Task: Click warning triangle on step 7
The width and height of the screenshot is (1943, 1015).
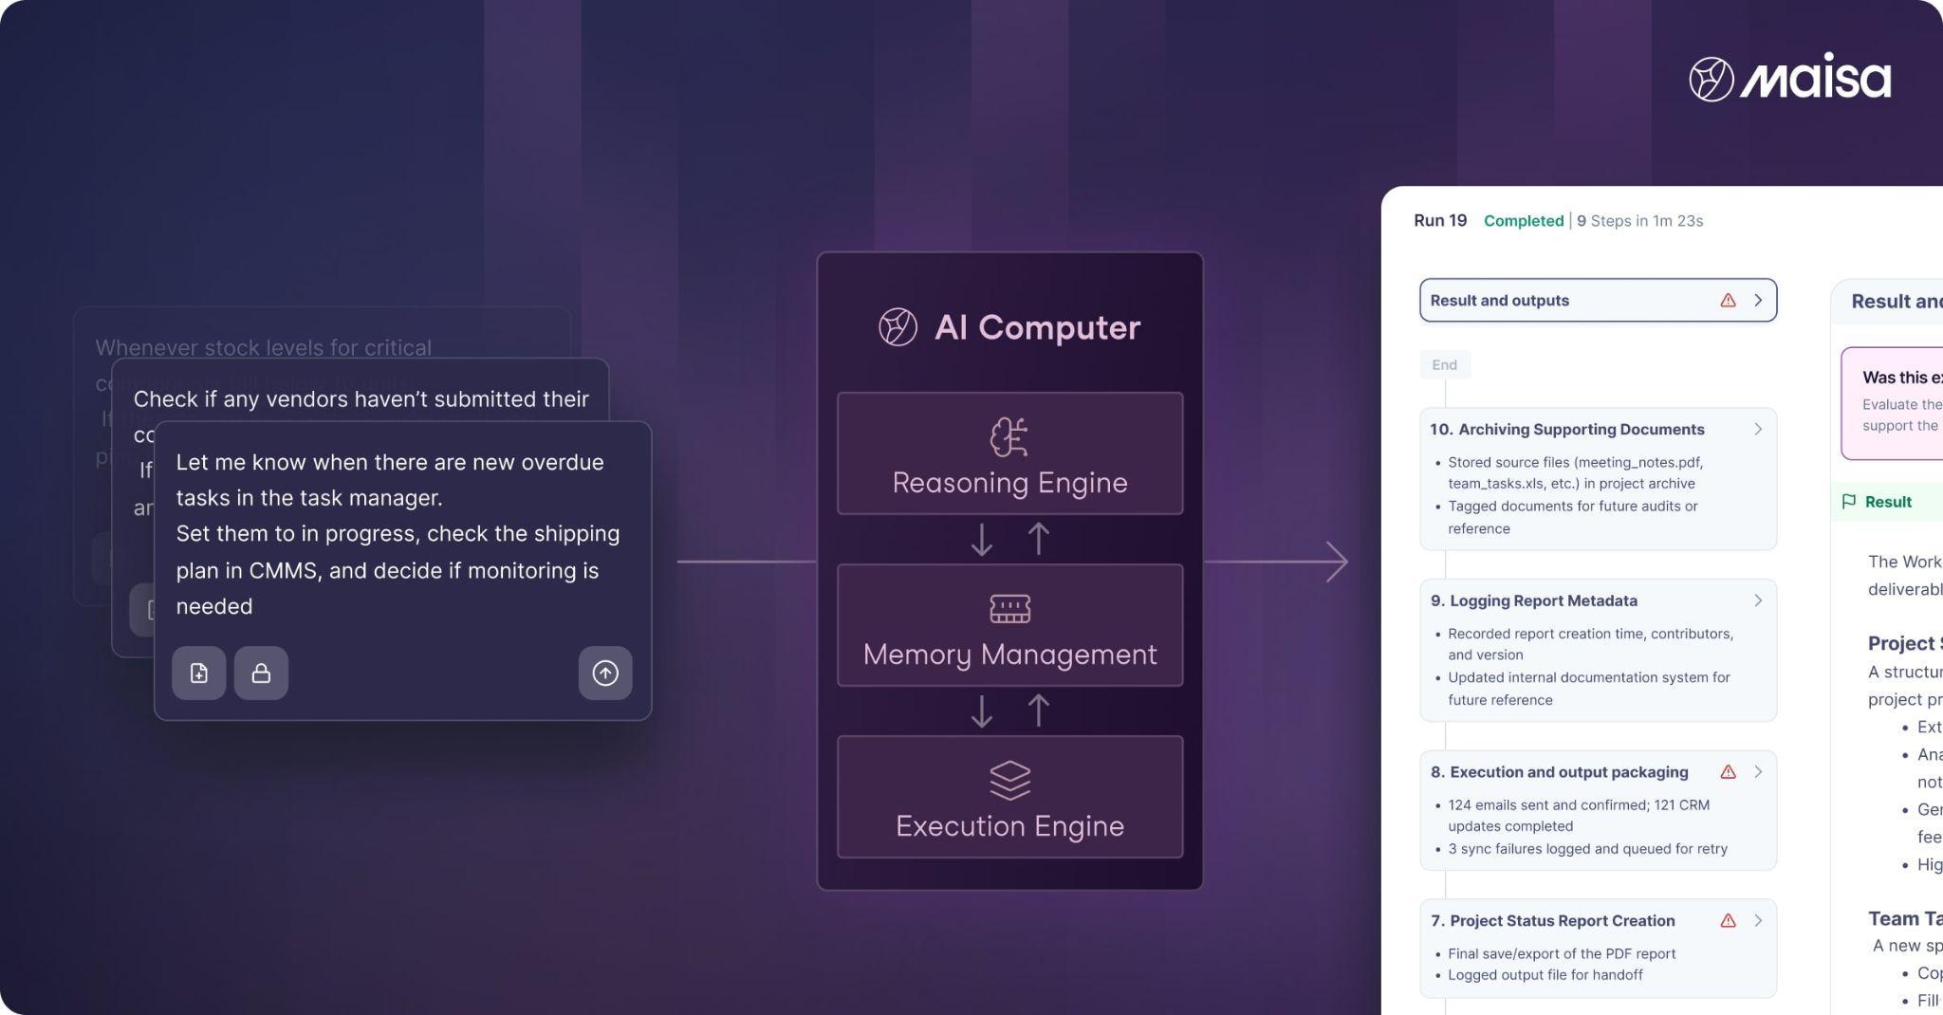Action: click(x=1728, y=921)
